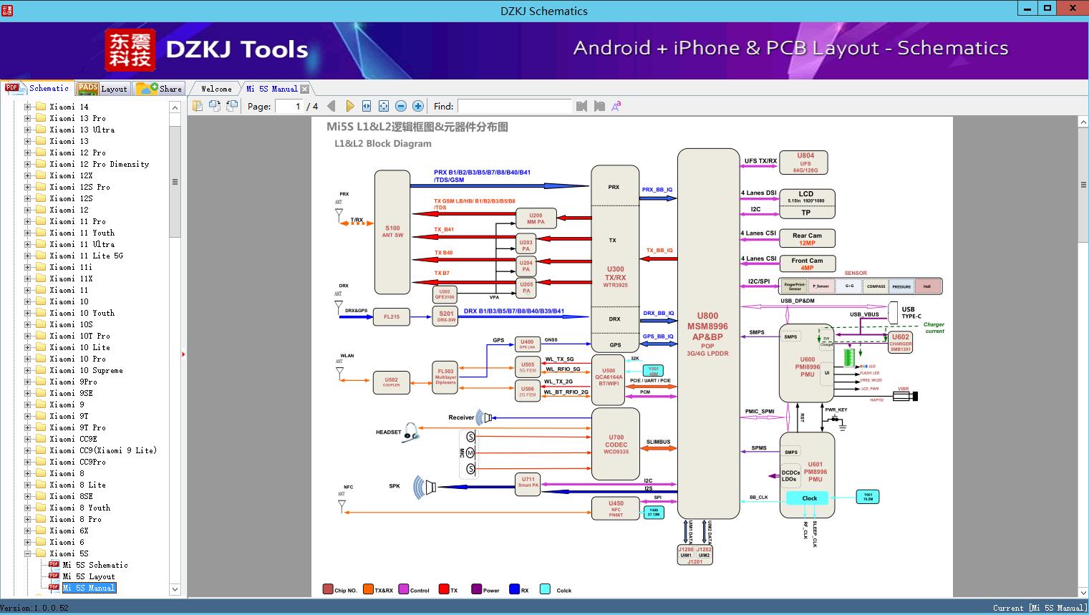Open Mi 5S Schematic file

[95, 565]
